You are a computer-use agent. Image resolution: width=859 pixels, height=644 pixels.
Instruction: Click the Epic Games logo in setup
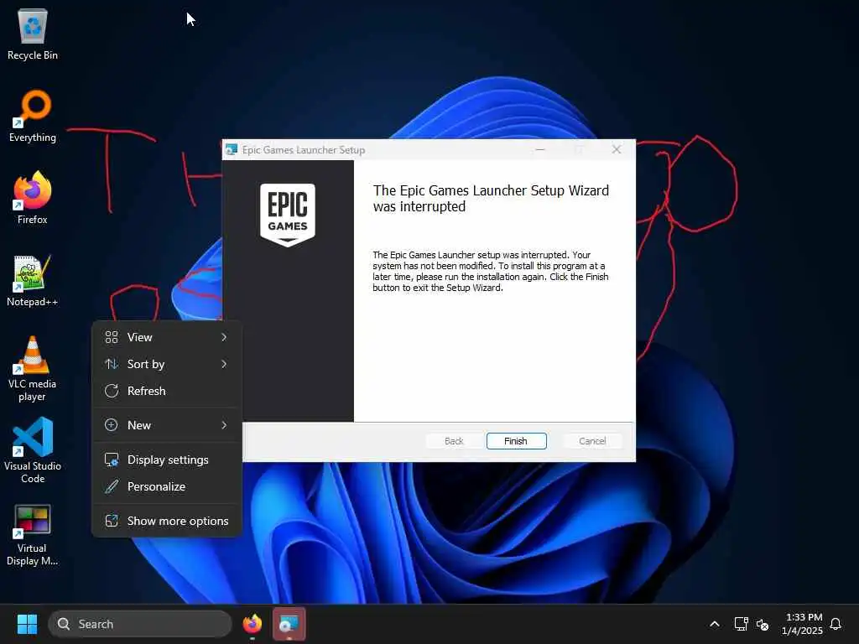coord(288,215)
